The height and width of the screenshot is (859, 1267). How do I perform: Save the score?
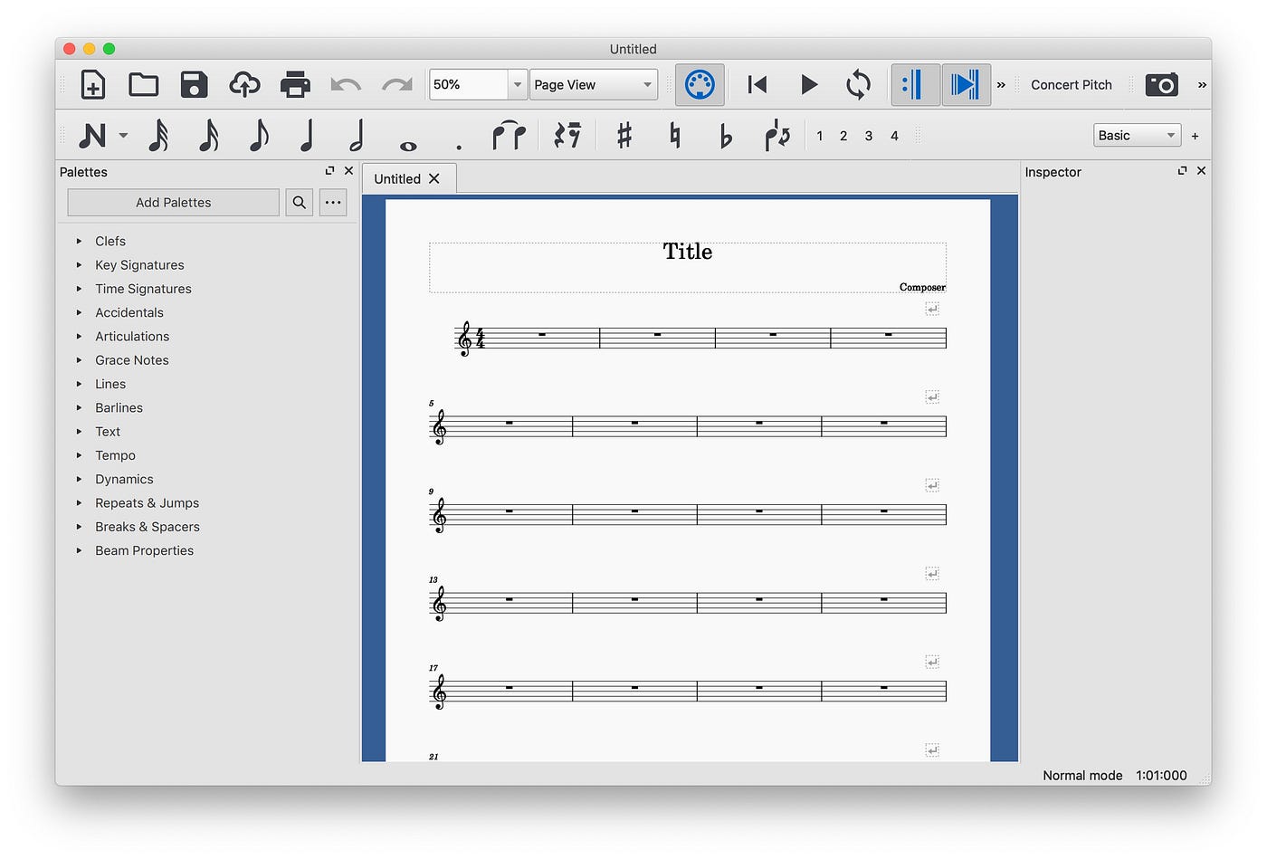pos(194,84)
